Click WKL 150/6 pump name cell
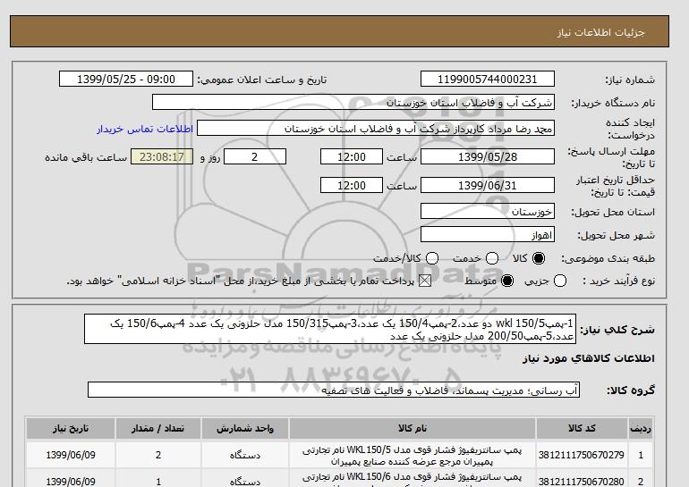This screenshot has height=487, width=689. click(x=413, y=479)
